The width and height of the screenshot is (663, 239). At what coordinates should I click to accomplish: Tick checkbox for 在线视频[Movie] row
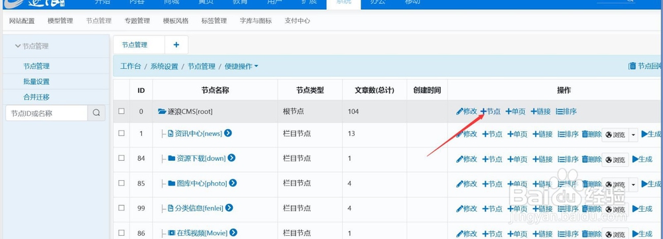[121, 232]
